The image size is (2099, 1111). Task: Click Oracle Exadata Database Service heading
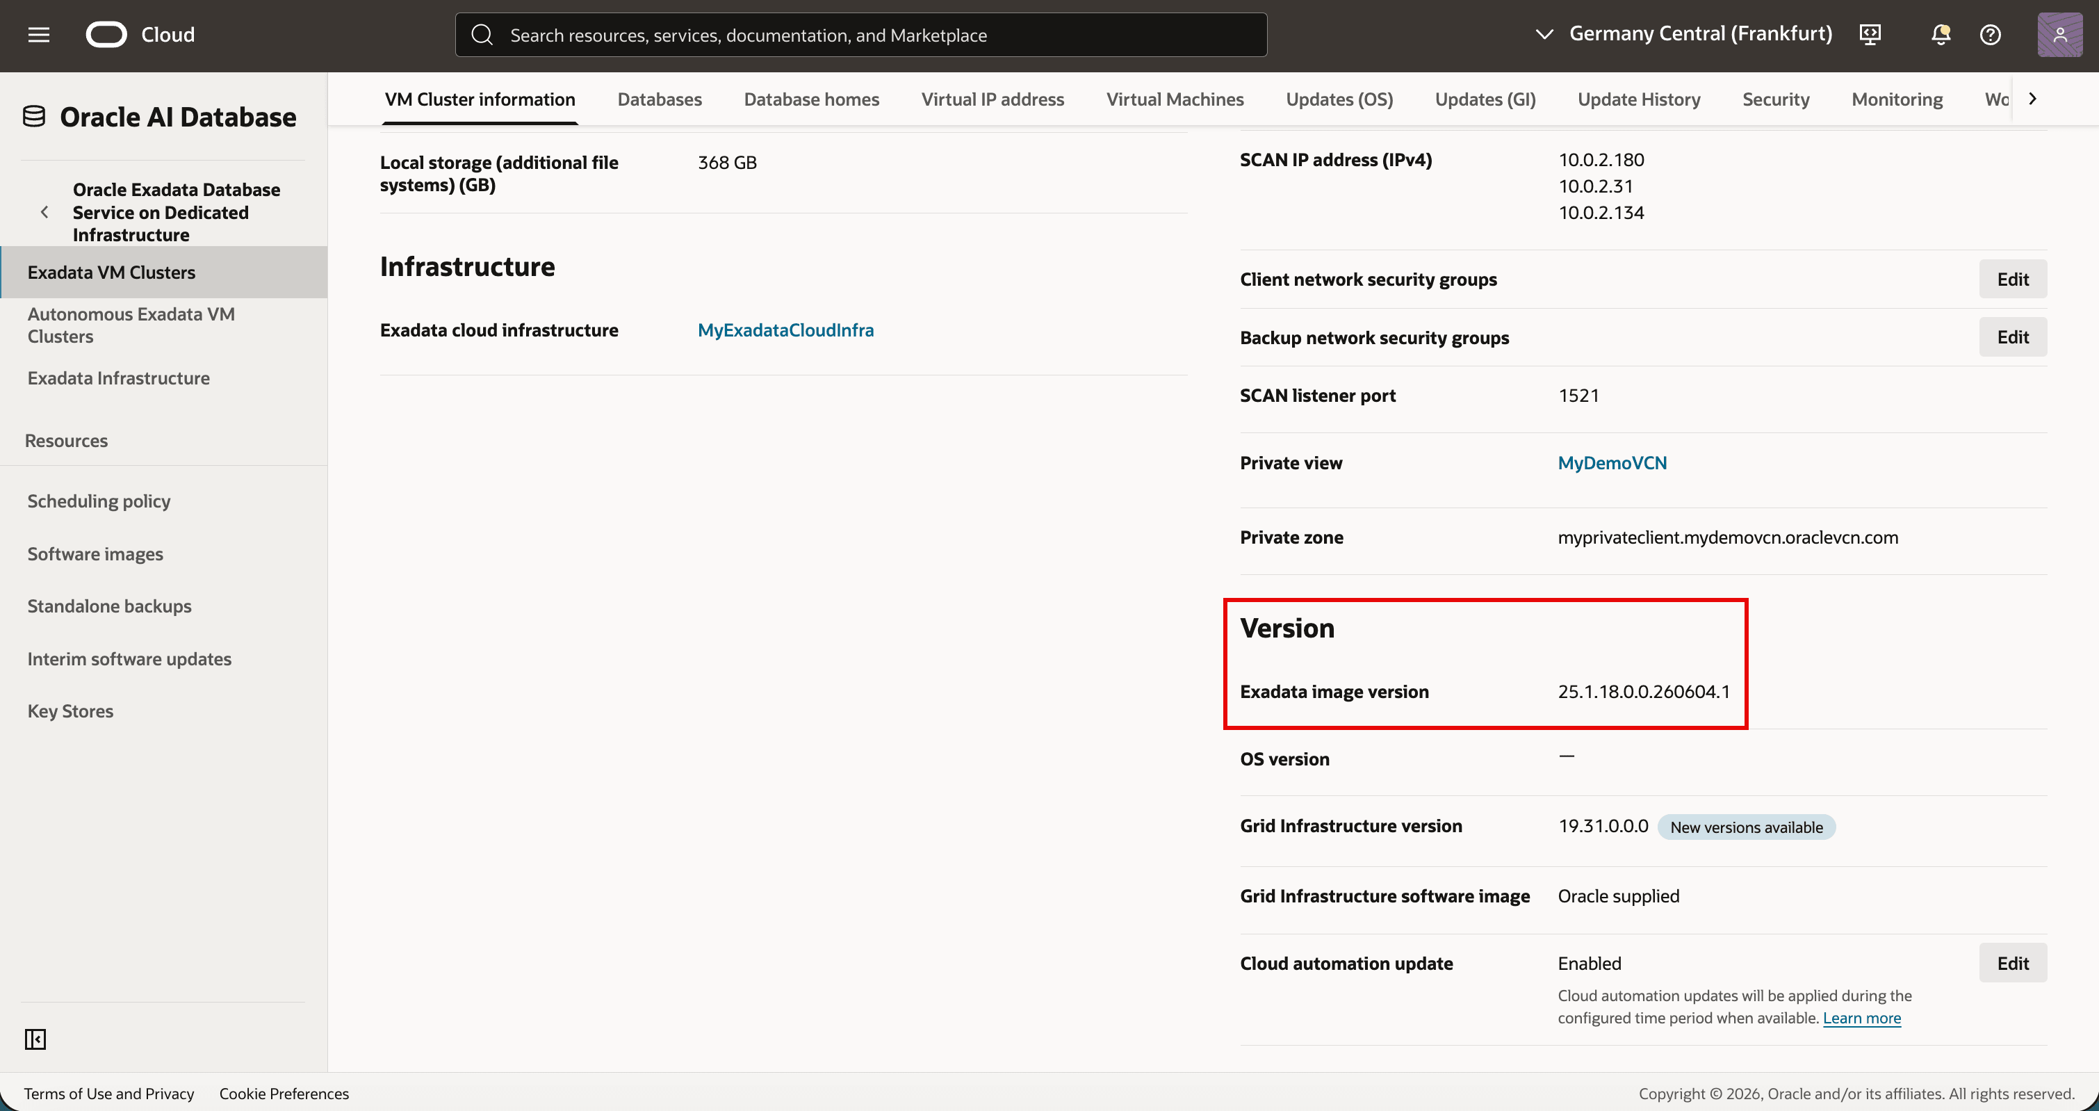coord(176,212)
